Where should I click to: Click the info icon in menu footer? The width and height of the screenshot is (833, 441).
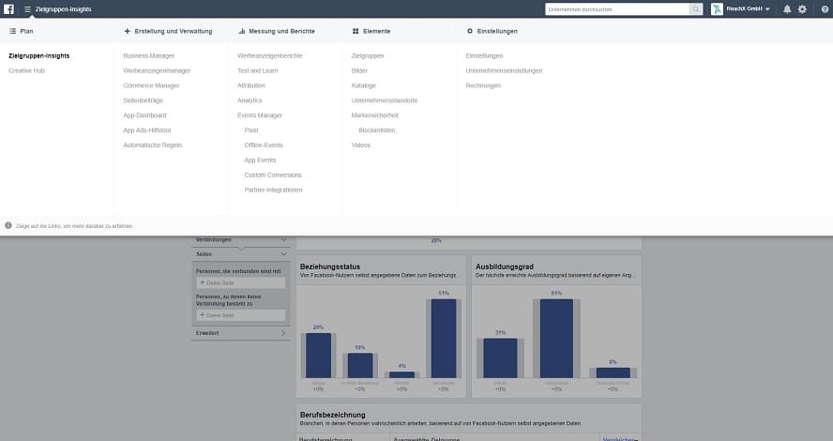pyautogui.click(x=8, y=226)
